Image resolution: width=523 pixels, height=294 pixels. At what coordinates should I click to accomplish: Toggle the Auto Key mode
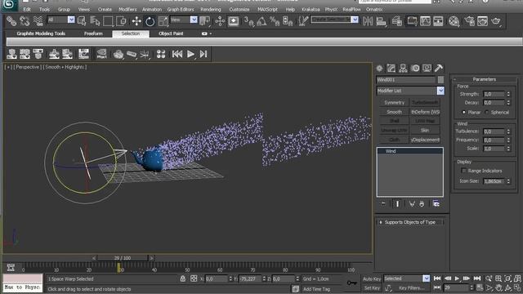coord(372,279)
